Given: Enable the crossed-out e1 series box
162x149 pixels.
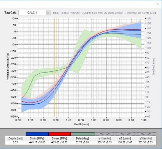Looking at the screenshot, I should pos(105,134).
